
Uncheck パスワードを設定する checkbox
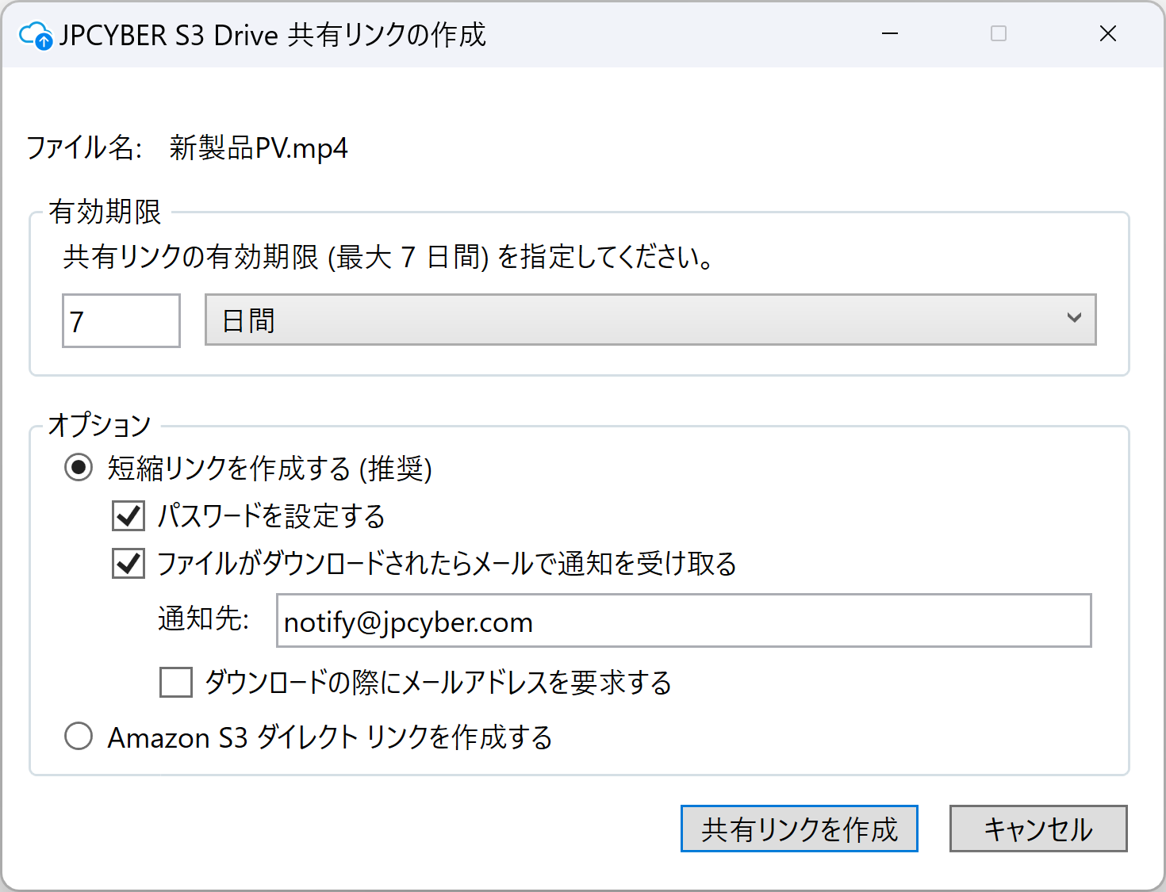click(128, 516)
